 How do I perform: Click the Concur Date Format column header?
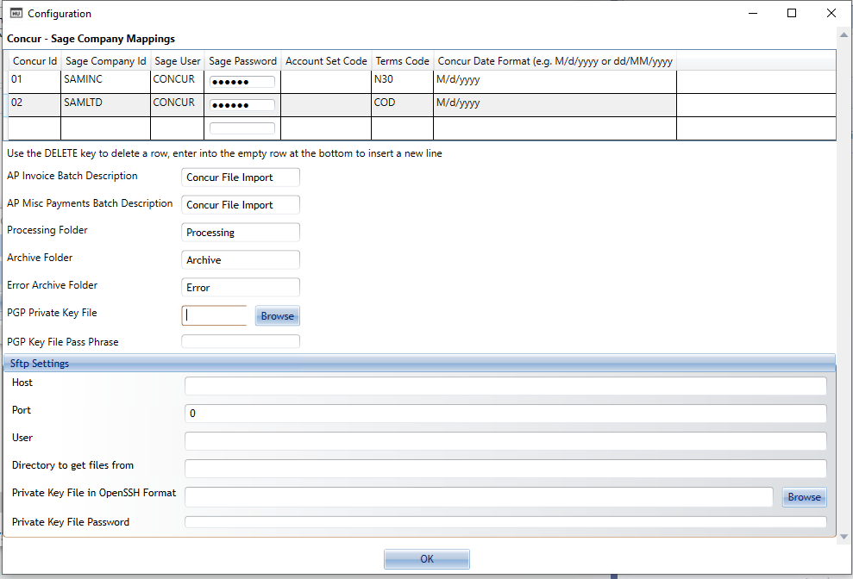[x=555, y=61]
